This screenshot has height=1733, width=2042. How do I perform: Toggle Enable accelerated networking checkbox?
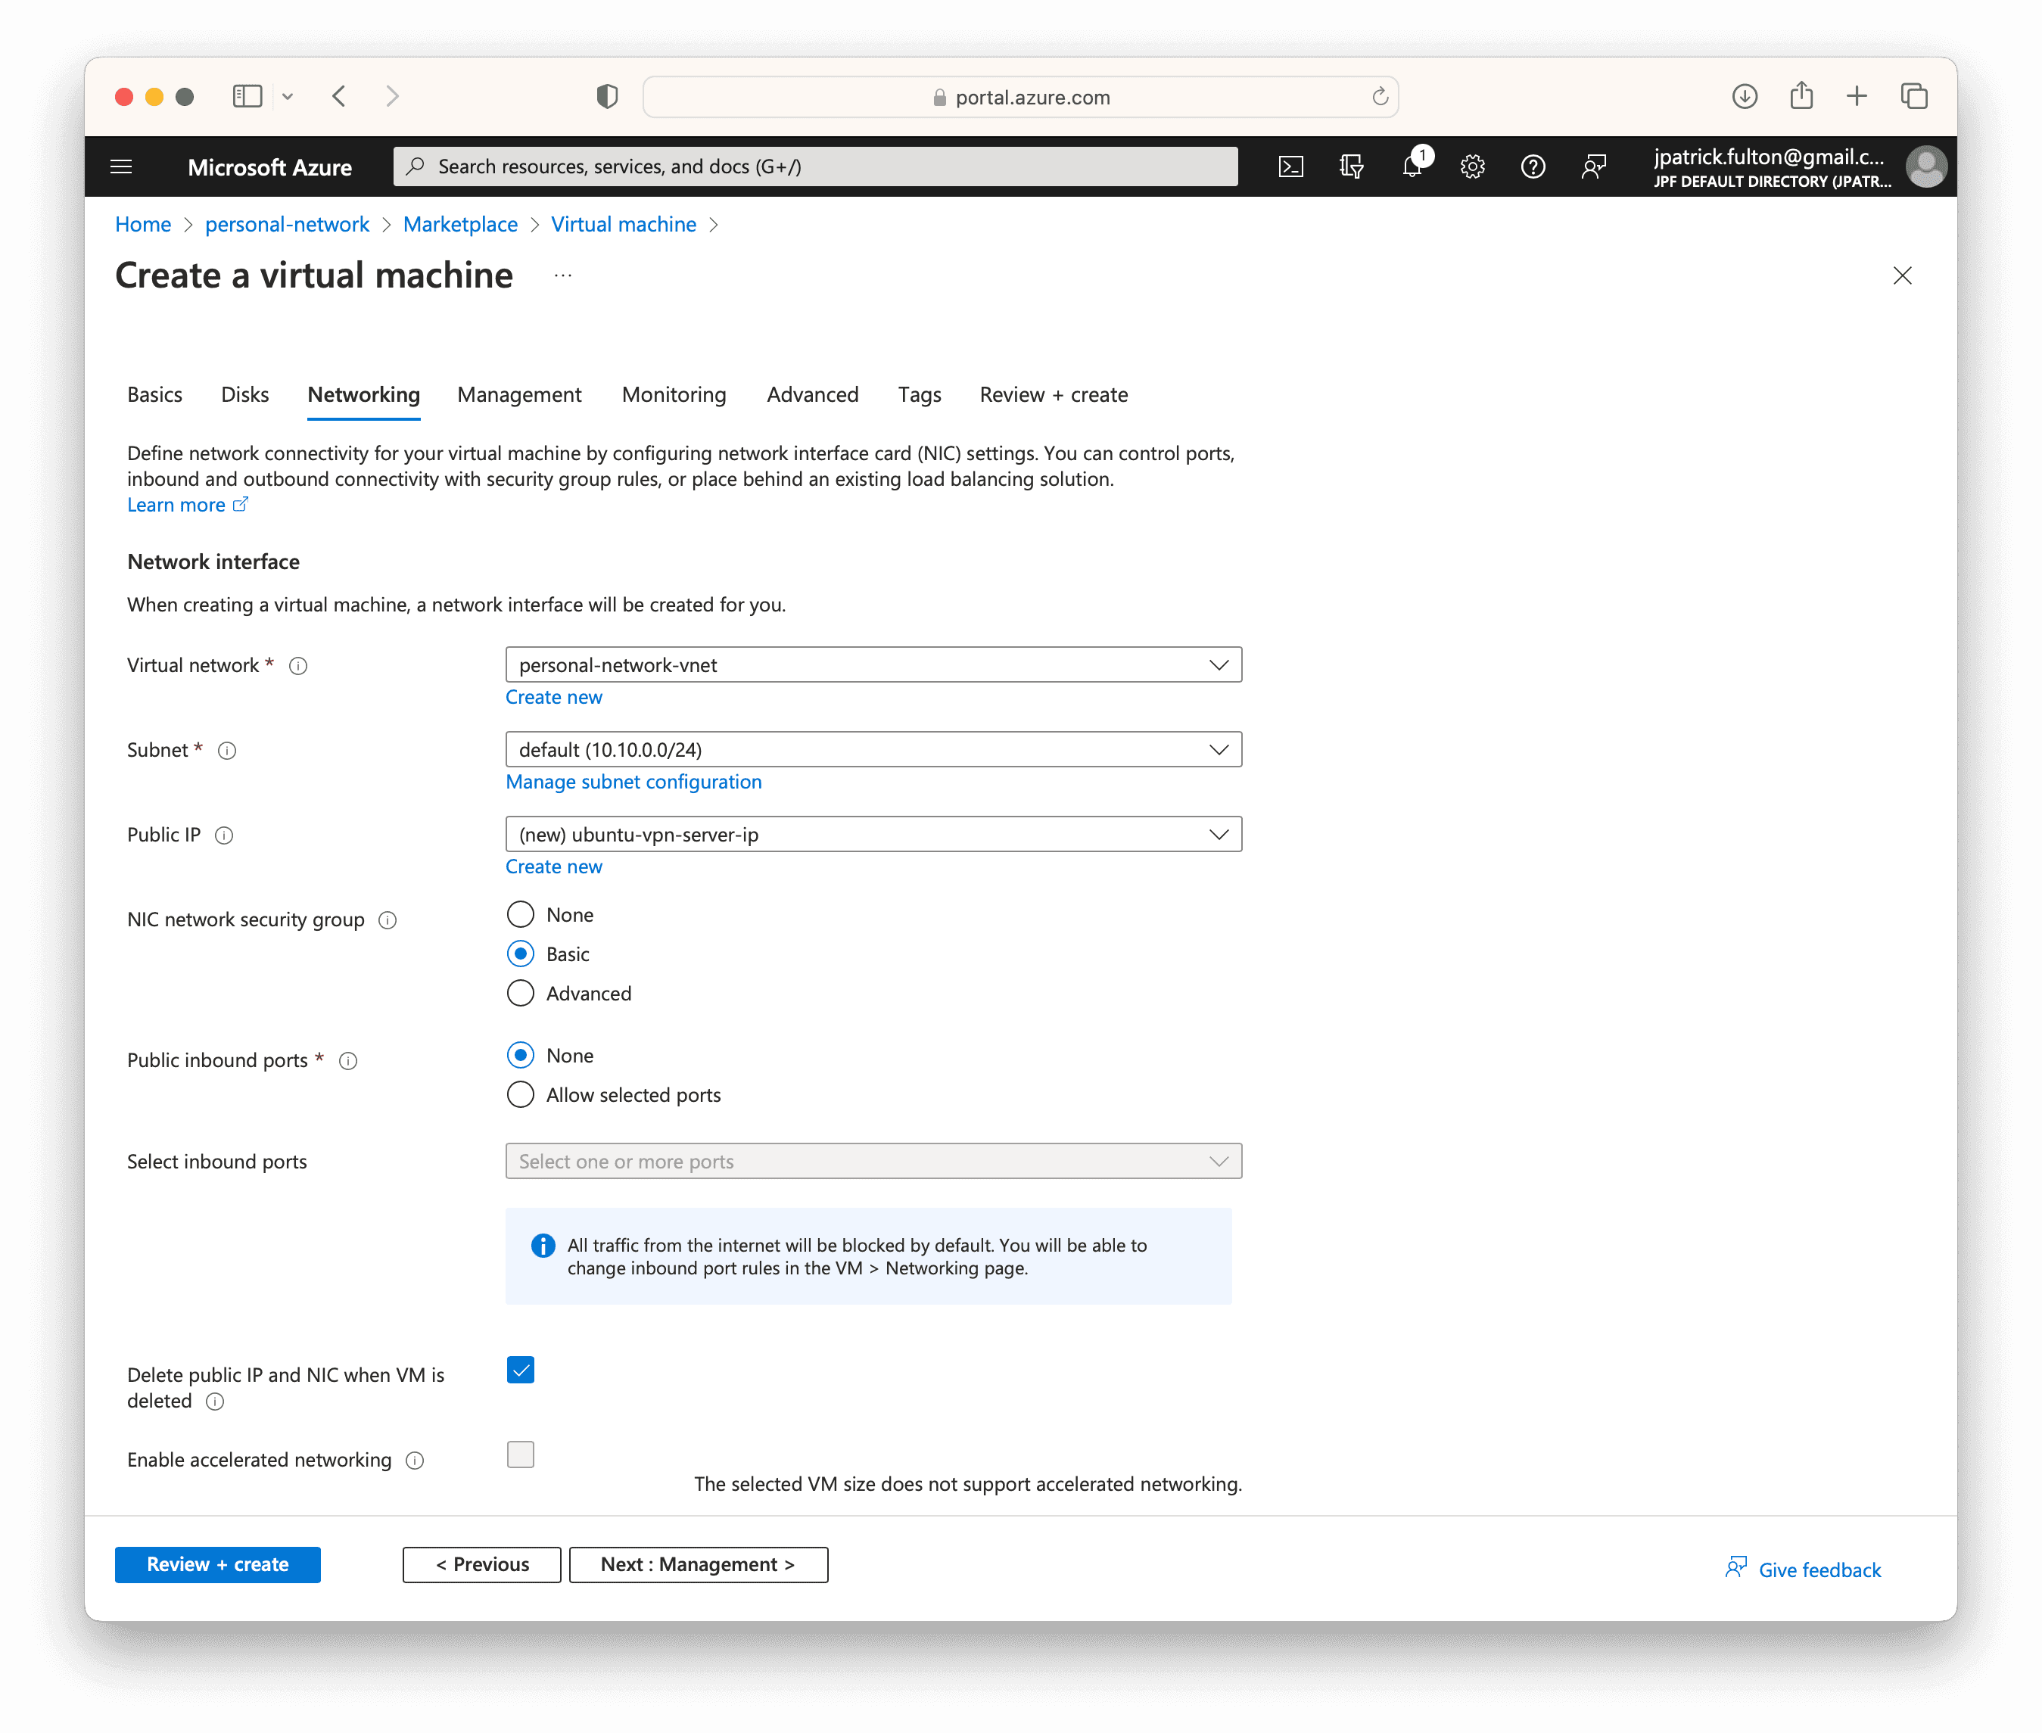tap(520, 1454)
